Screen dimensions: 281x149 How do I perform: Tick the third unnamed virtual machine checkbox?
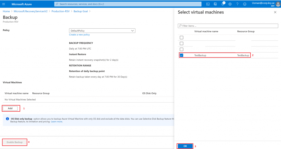point(182,49)
